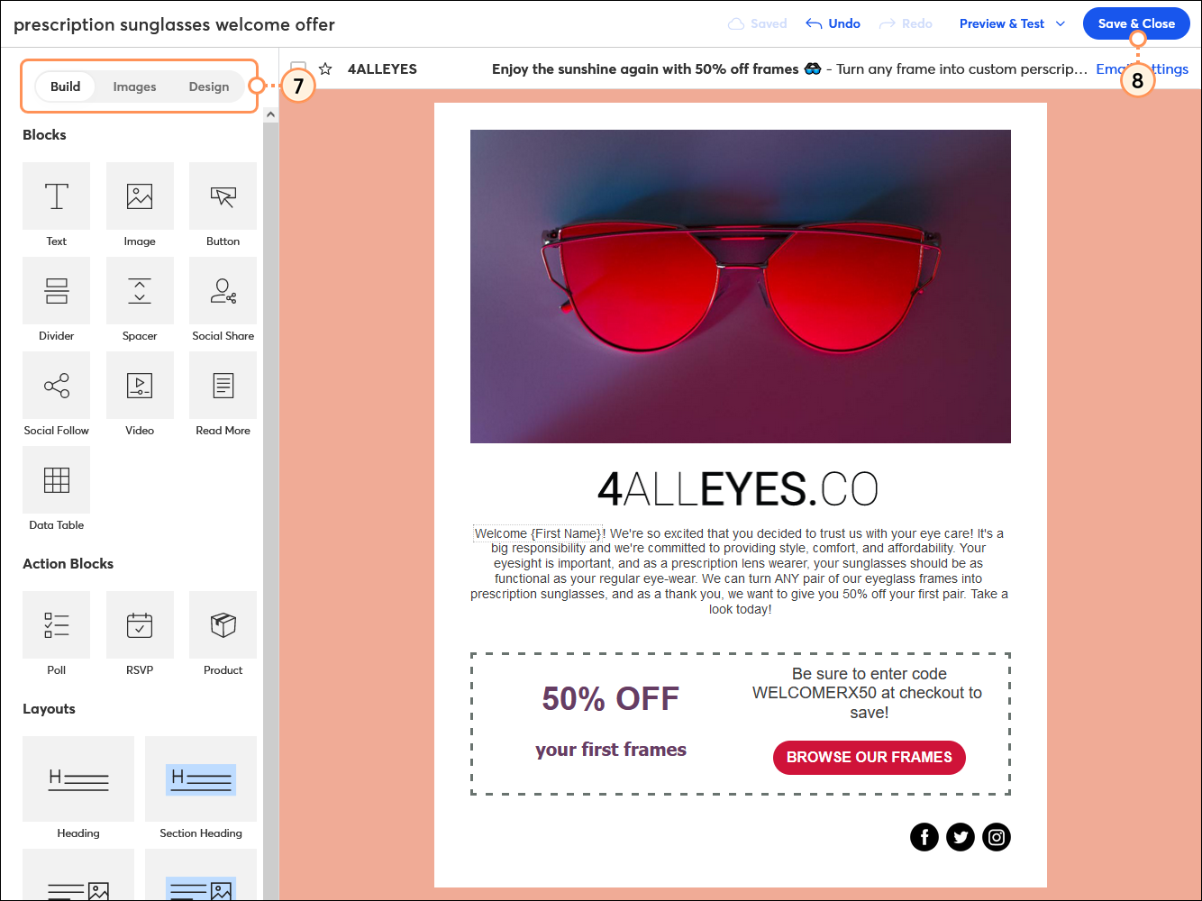The height and width of the screenshot is (901, 1202).
Task: Select the WELCOMERX50 checkout code text
Action: [869, 693]
